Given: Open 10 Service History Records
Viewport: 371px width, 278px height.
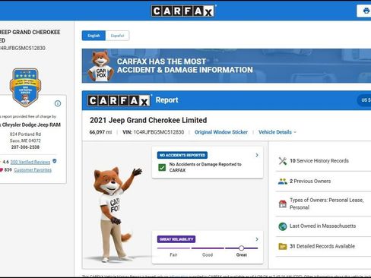Looking at the screenshot, I should (319, 161).
